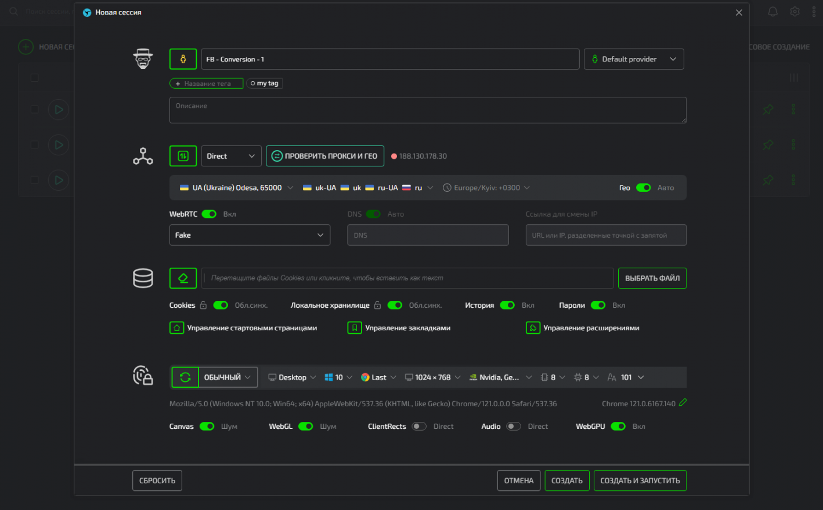
Task: Expand the languages uk-UA dropdown
Action: pyautogui.click(x=368, y=188)
